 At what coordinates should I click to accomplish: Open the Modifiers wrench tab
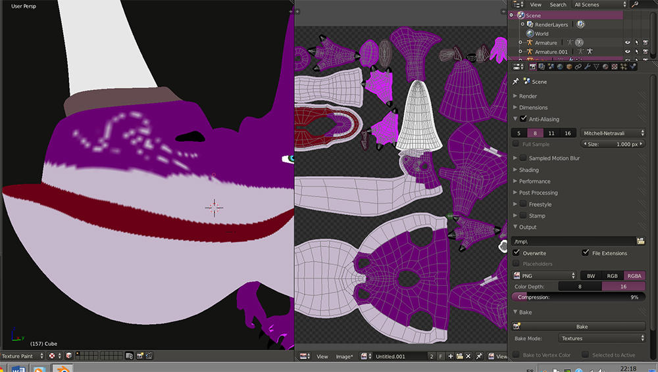point(588,66)
